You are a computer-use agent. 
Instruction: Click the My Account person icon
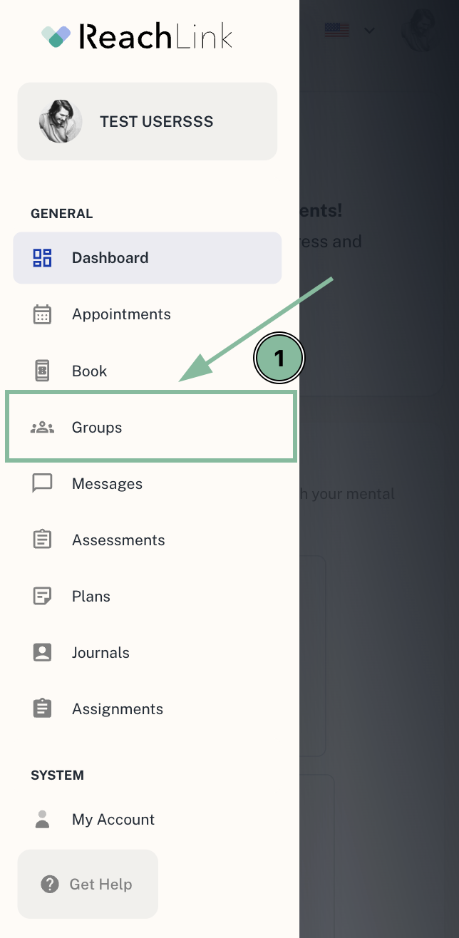[43, 820]
